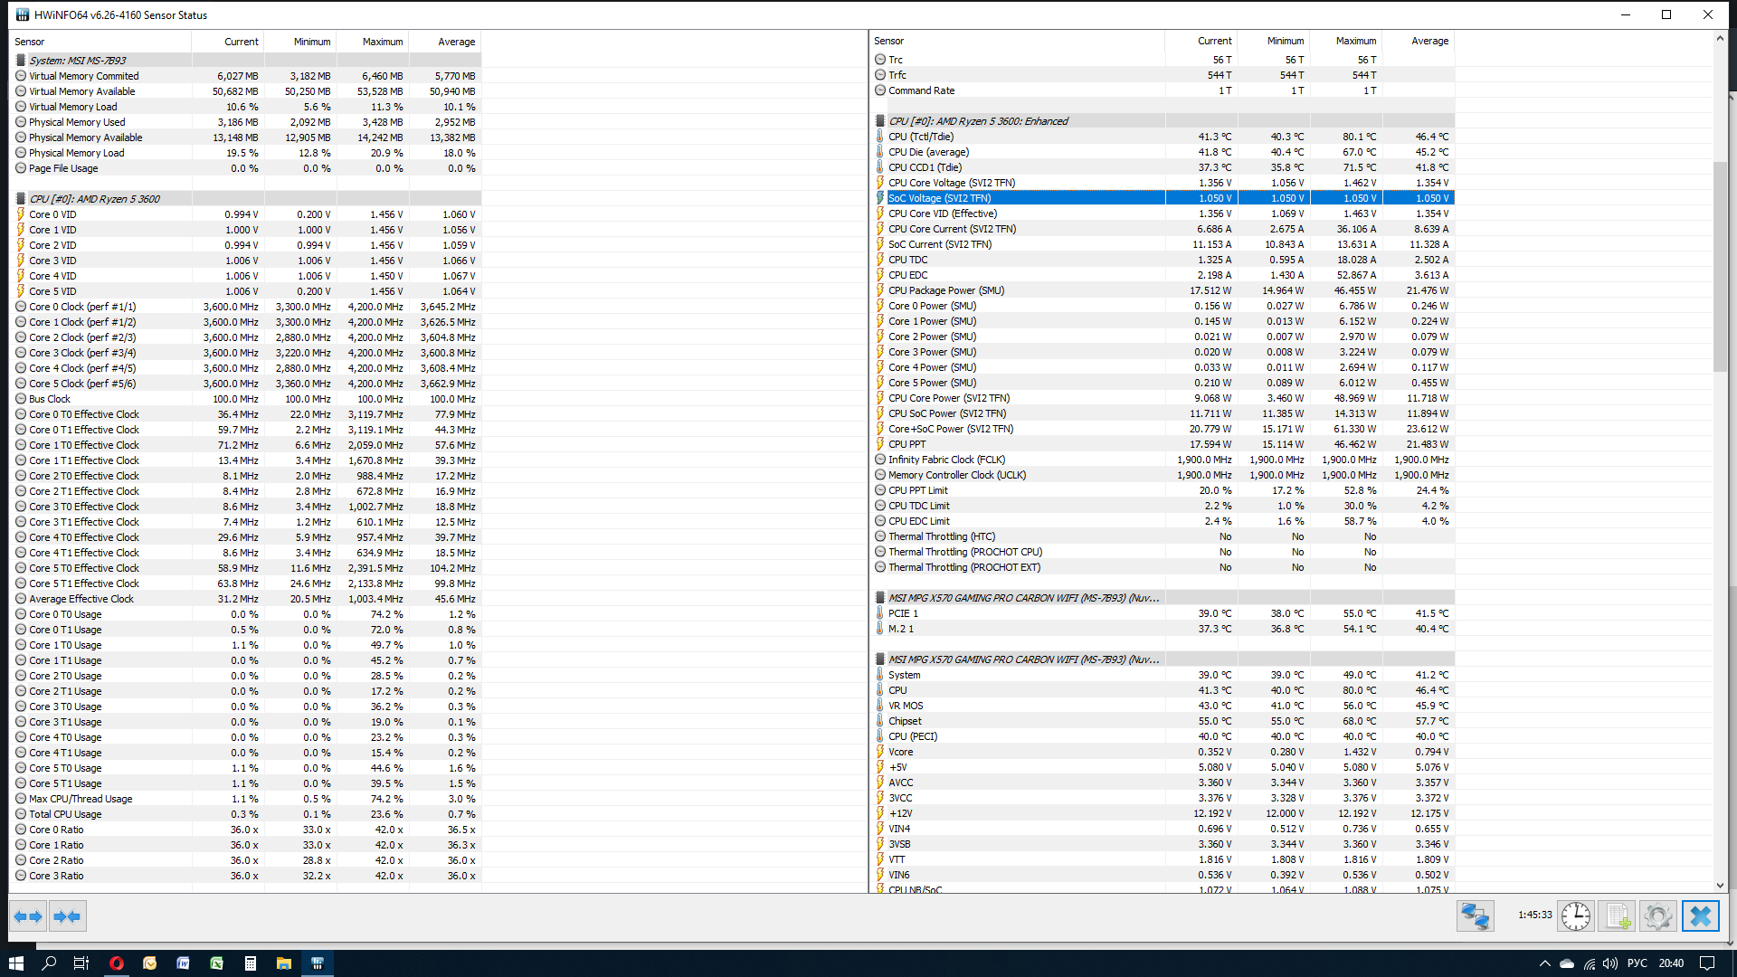1737x977 pixels.
Task: Open the sensor settings gear icon
Action: point(1658,916)
